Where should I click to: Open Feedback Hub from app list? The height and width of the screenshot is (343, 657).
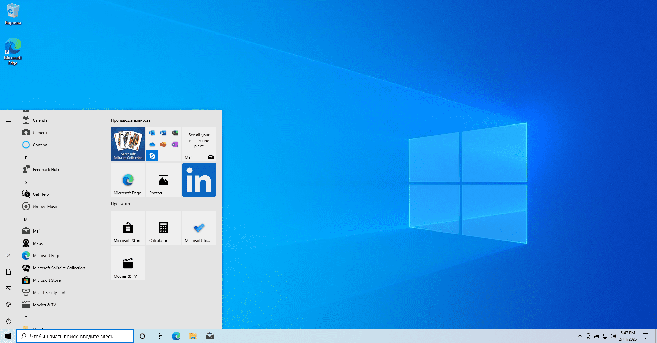click(46, 170)
